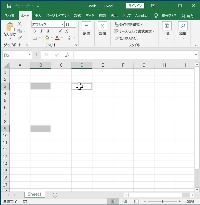
Task: Decrease font size with small A icon
Action: click(x=67, y=31)
